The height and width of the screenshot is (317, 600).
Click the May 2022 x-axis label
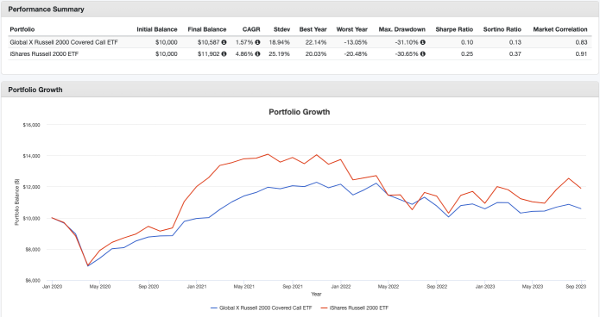388,287
